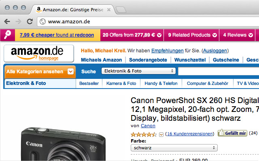Screen dimensions: 259x161
Task: Click the Hallo, Michael Kreil greeting text
Action: tap(104, 51)
